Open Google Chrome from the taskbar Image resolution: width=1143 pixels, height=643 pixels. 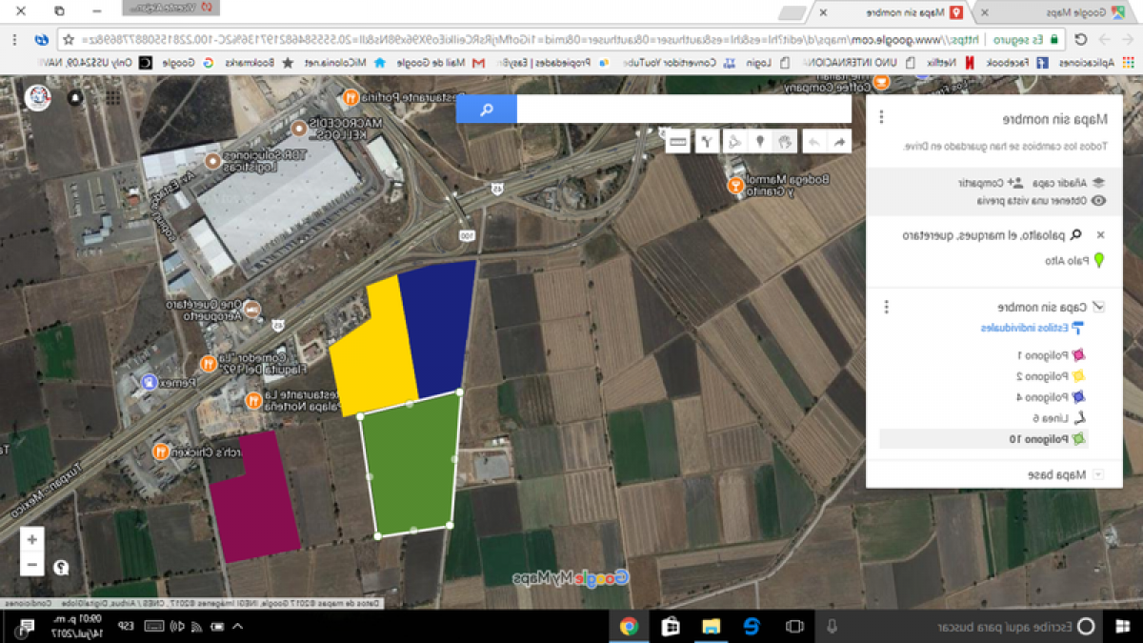(x=629, y=628)
